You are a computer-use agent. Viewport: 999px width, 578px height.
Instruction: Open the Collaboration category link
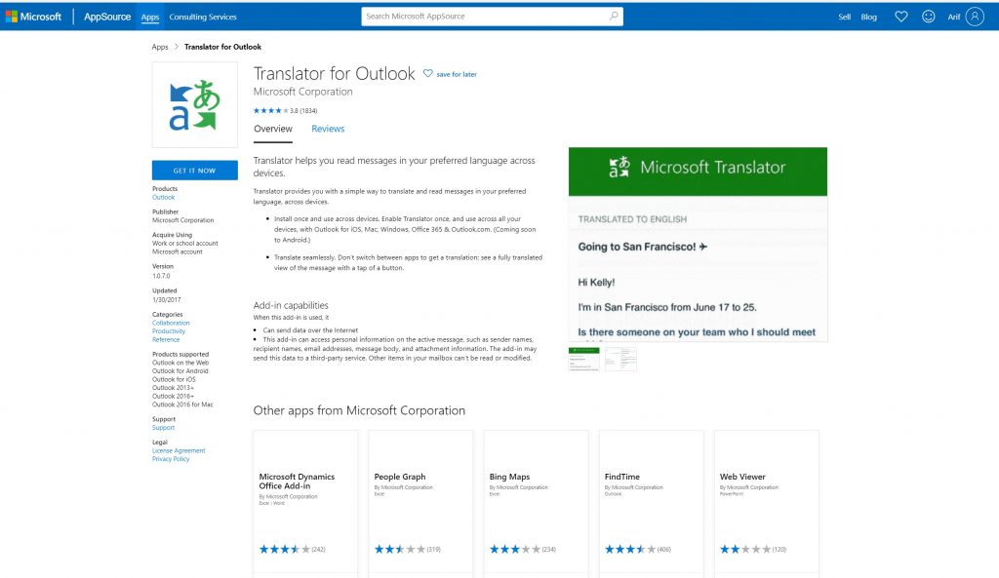[171, 323]
